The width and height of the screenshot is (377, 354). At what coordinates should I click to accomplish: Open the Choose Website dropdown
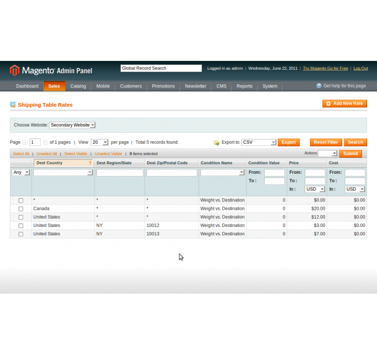pyautogui.click(x=72, y=125)
